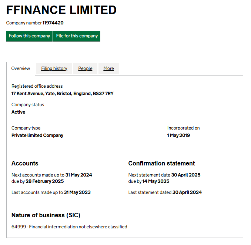This screenshot has height=245, width=251.
Task: Click the next statement date 30 April 2025
Action: (185, 175)
